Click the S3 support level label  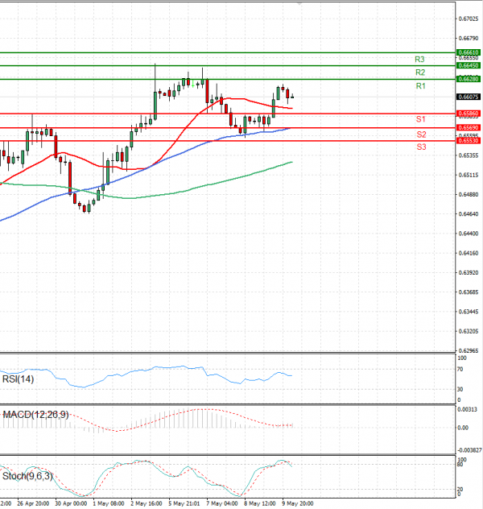point(421,147)
